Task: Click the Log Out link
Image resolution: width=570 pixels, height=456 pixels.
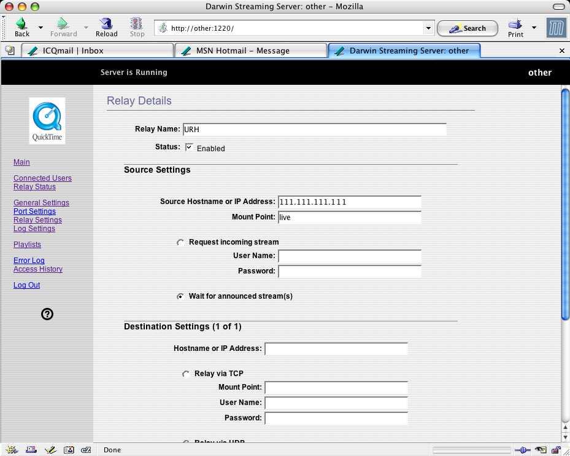Action: [x=26, y=285]
